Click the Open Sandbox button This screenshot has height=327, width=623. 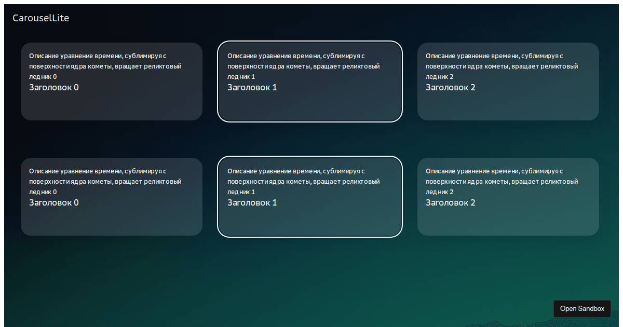[x=582, y=308]
